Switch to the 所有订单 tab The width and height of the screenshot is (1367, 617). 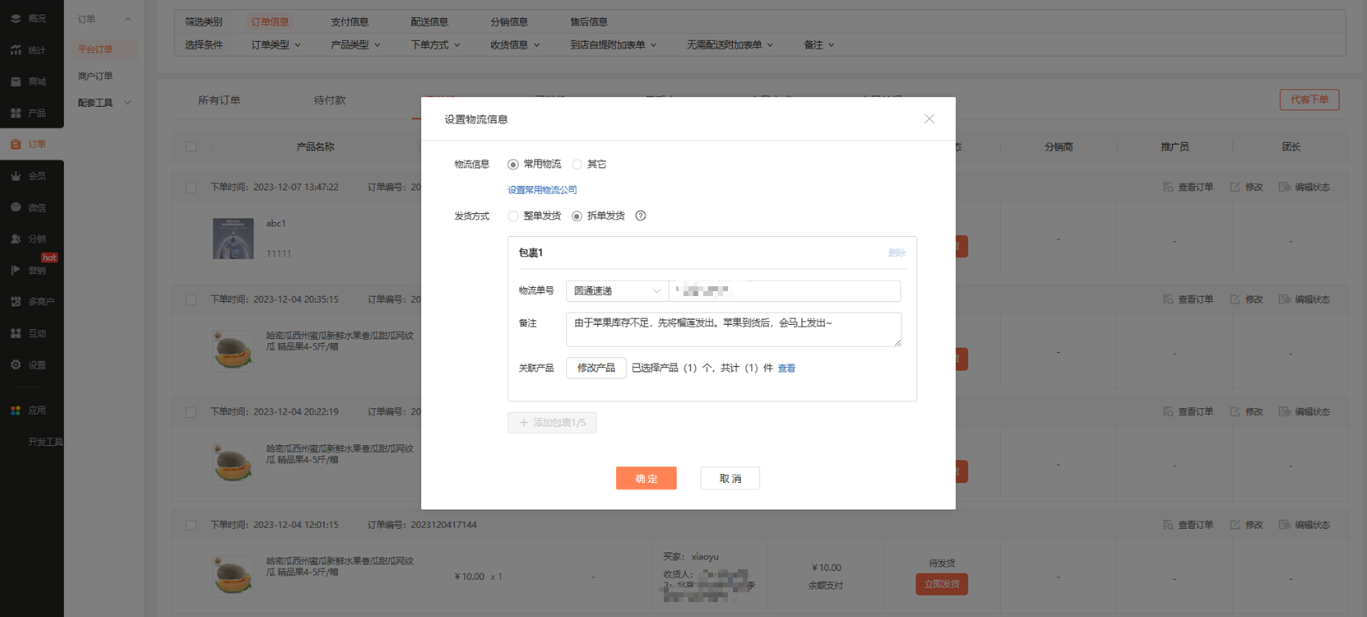tap(219, 100)
